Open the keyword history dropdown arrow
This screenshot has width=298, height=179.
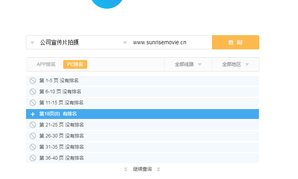32,43
